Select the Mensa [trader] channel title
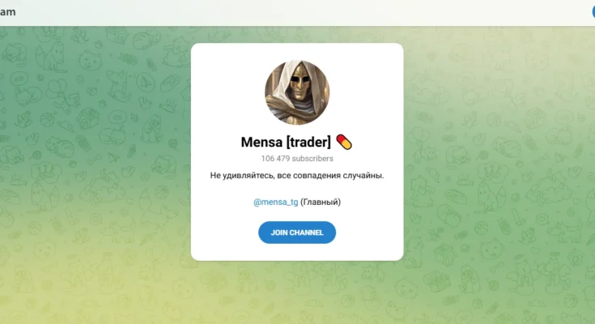This screenshot has height=324, width=595. [x=286, y=142]
